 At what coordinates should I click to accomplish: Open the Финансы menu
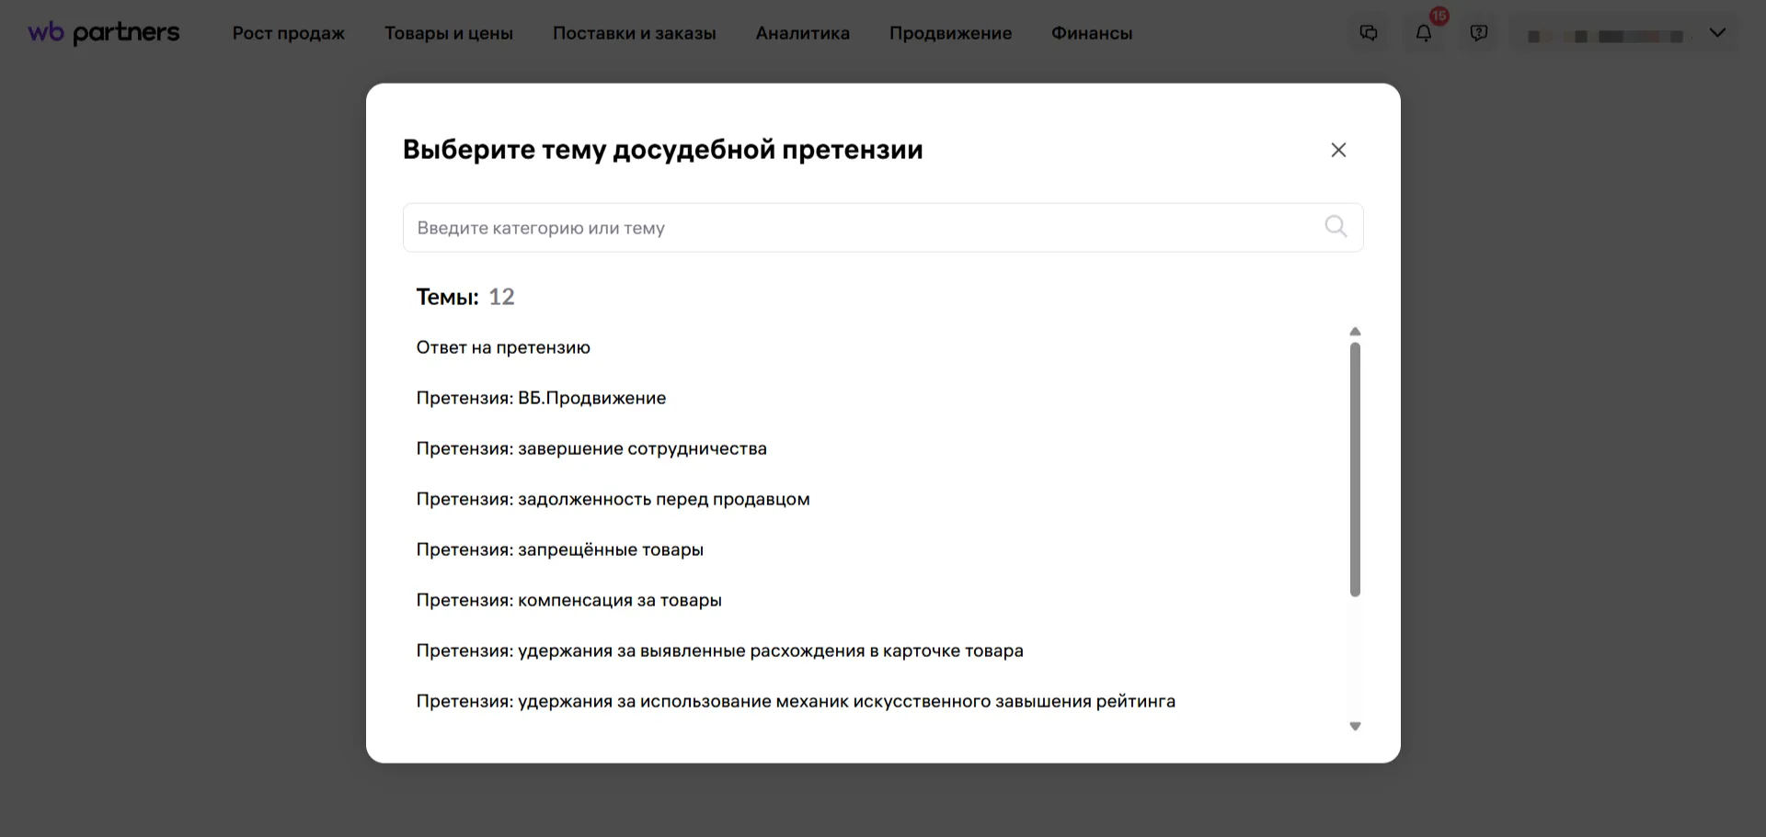(1092, 33)
